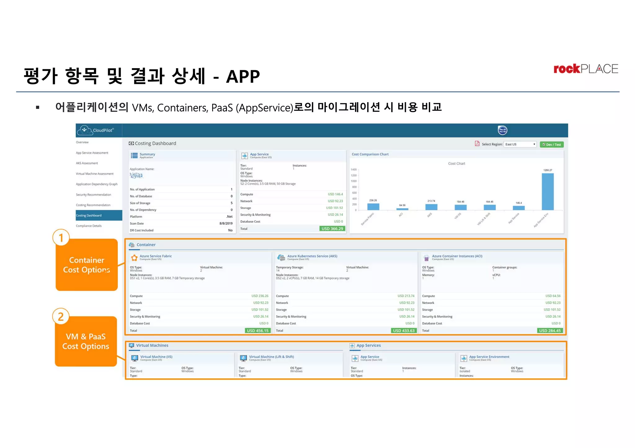Select the Costing Dashboard sidebar item

[x=89, y=215]
